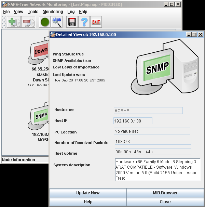Expand the Monitoring menu
This screenshot has width=205, height=207.
tap(53, 12)
